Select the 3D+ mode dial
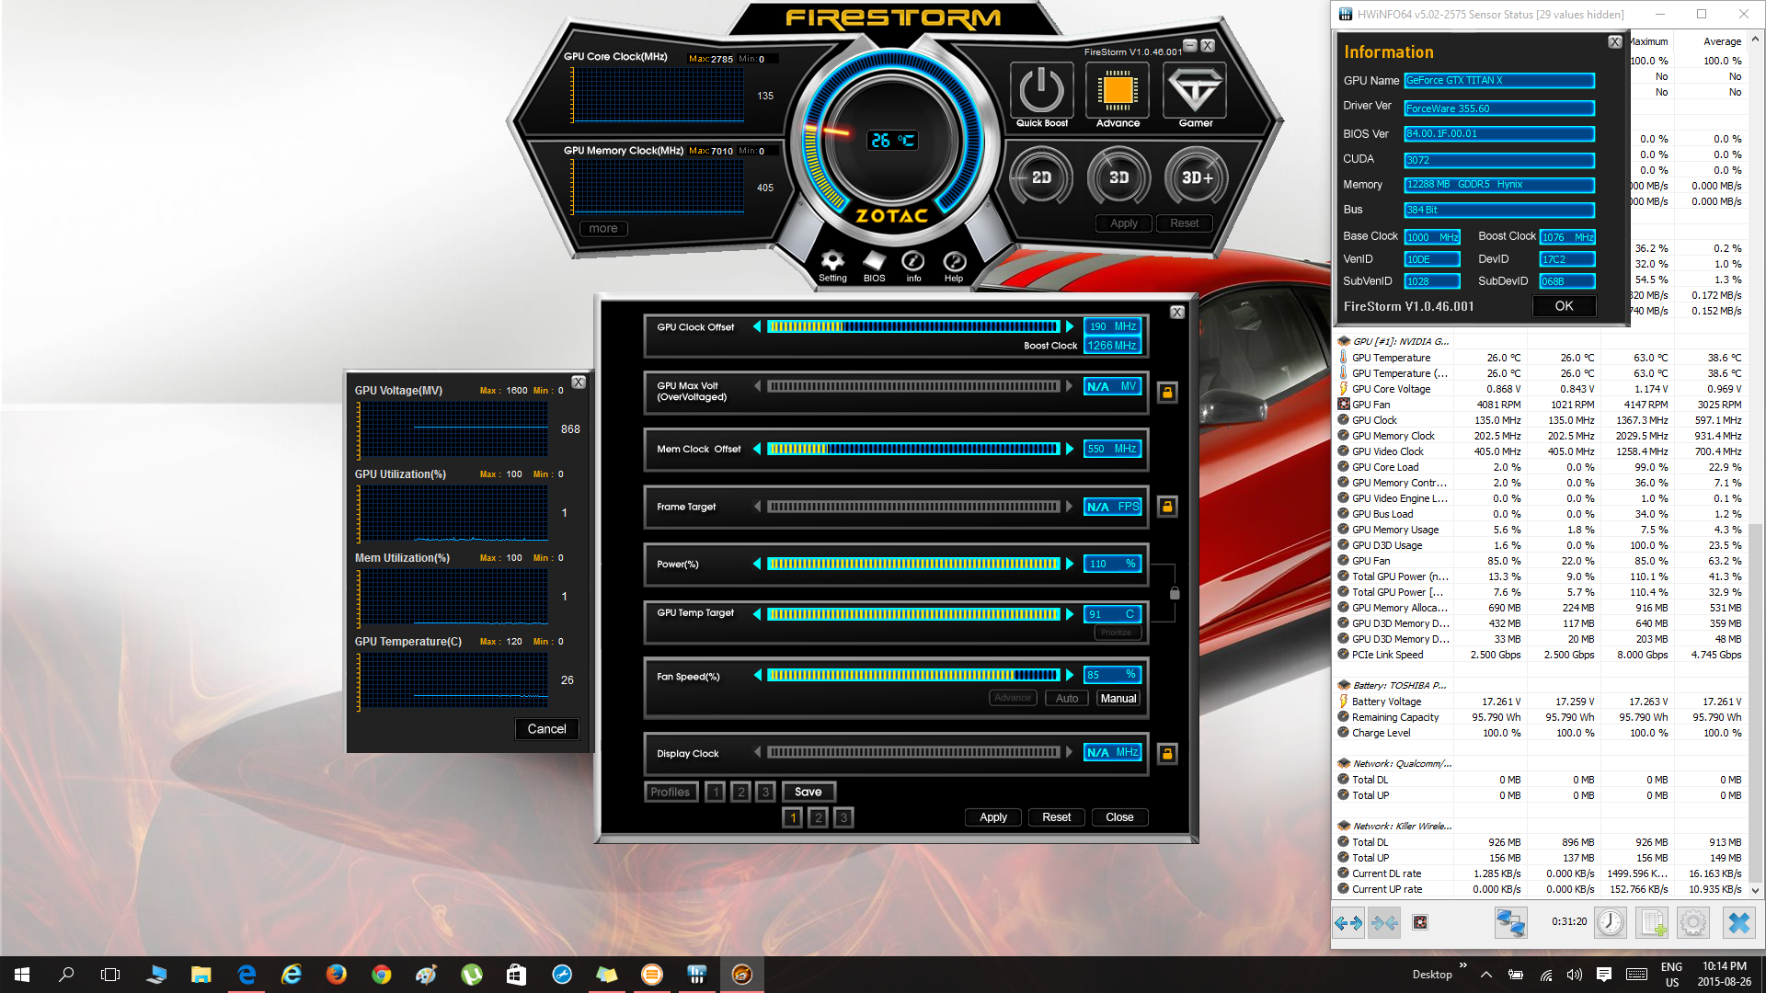Screen dimensions: 1766x993 coord(1196,177)
